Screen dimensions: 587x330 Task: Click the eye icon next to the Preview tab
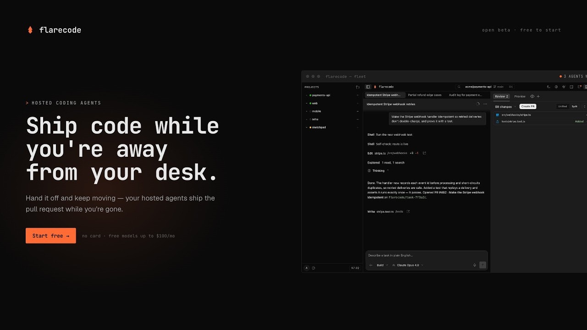pos(532,96)
